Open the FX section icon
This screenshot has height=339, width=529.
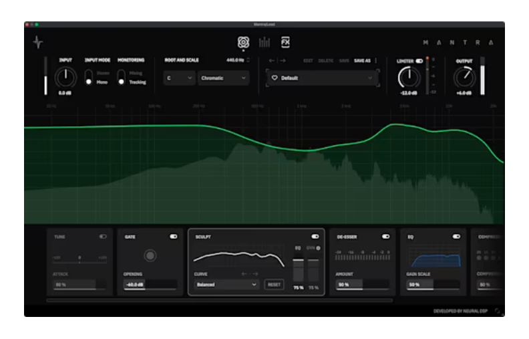tap(285, 42)
